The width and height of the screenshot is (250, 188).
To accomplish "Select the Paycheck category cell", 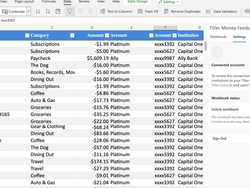I will [x=52, y=58].
